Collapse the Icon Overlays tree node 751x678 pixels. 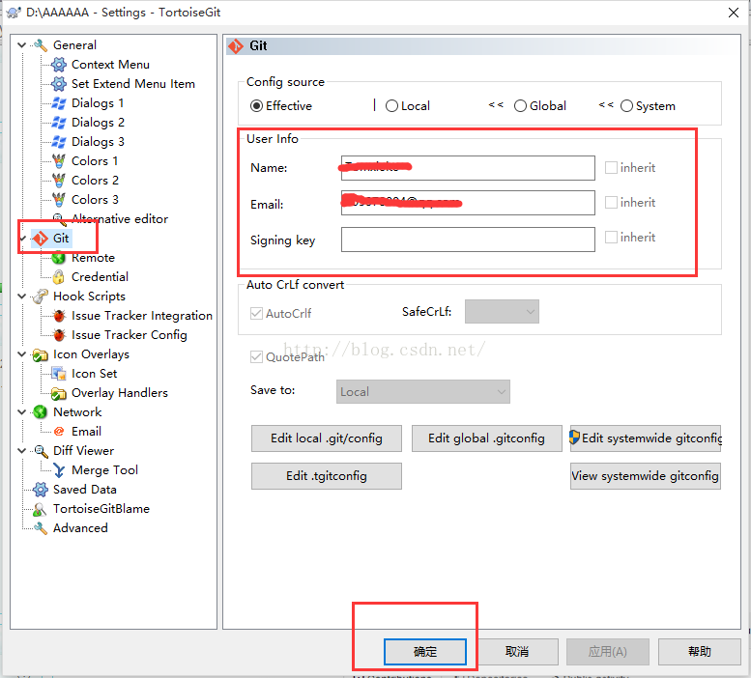point(21,354)
